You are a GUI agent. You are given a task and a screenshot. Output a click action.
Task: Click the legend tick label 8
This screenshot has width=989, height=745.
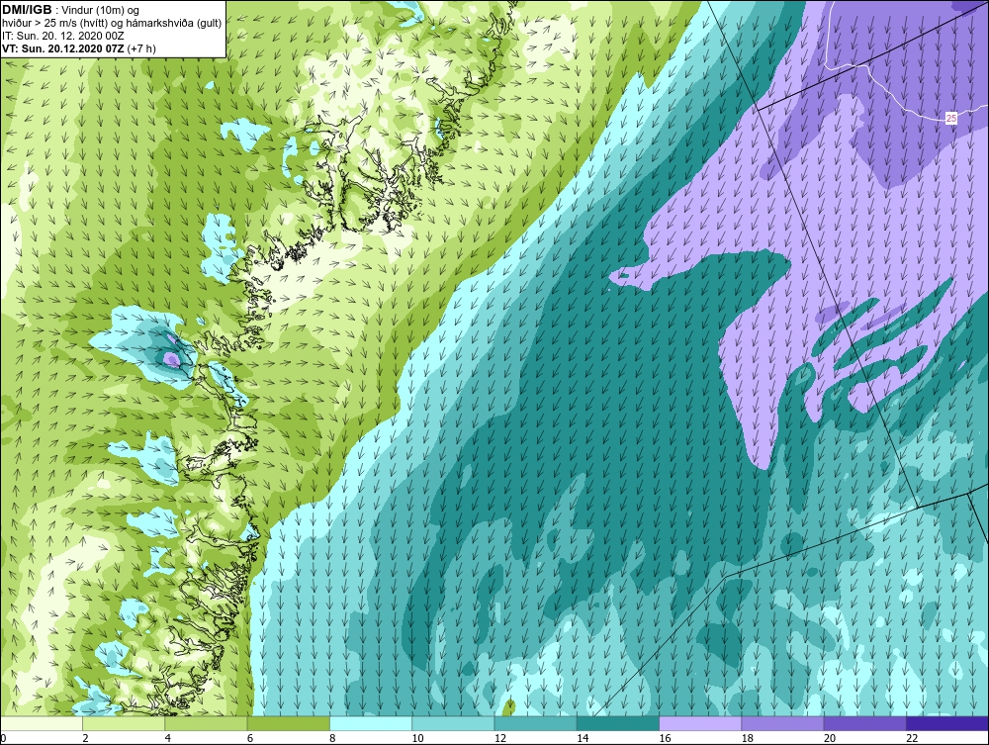(332, 738)
